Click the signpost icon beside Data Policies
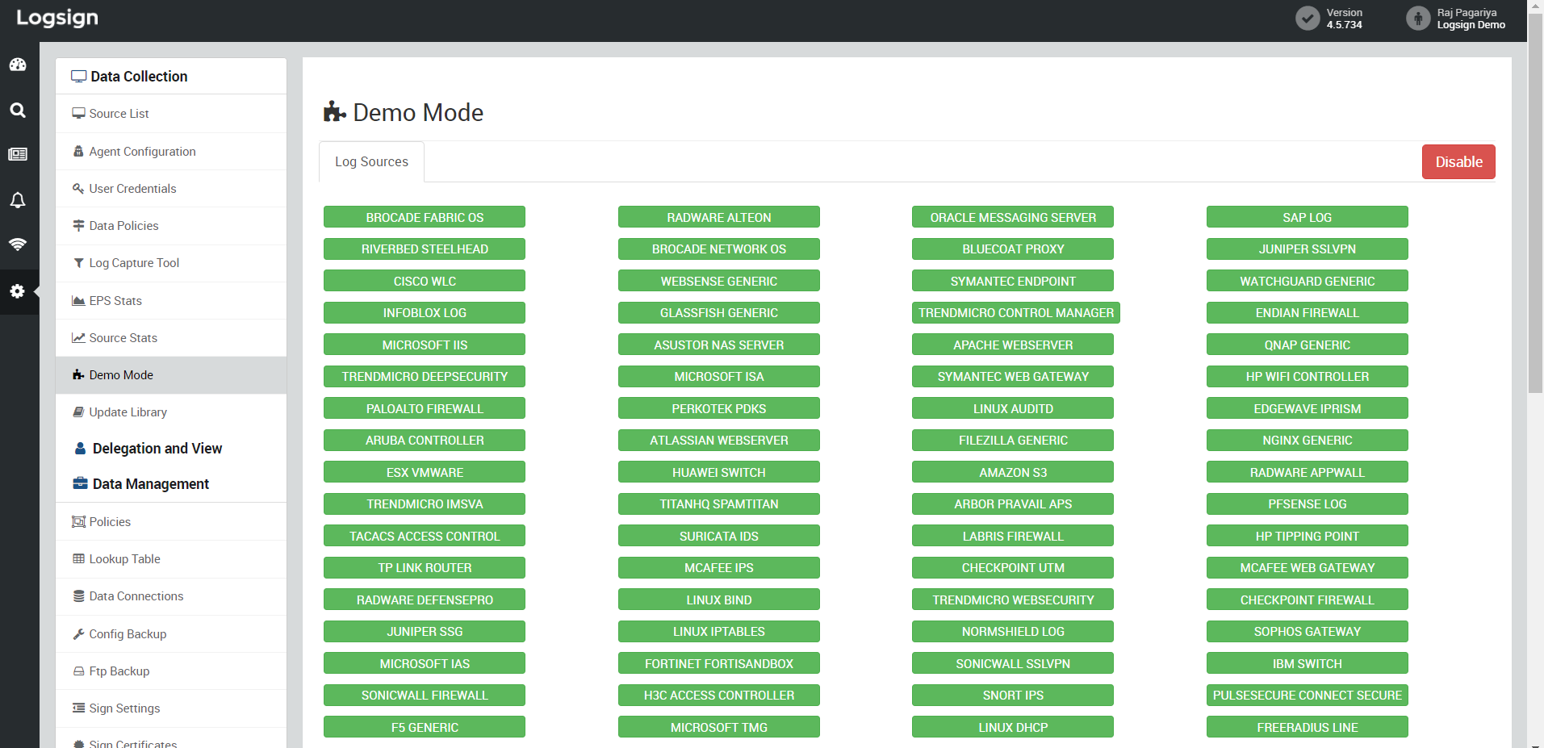1544x748 pixels. tap(78, 226)
